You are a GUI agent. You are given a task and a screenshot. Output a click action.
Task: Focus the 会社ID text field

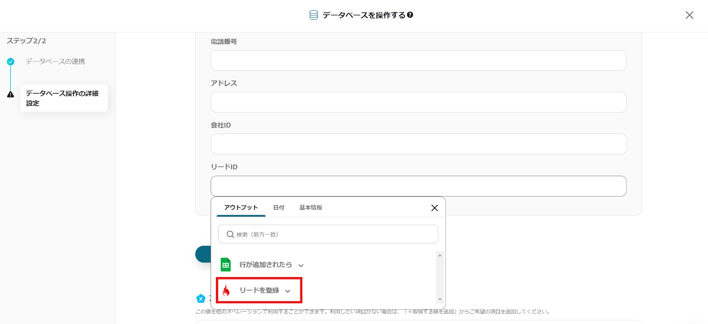pos(418,144)
